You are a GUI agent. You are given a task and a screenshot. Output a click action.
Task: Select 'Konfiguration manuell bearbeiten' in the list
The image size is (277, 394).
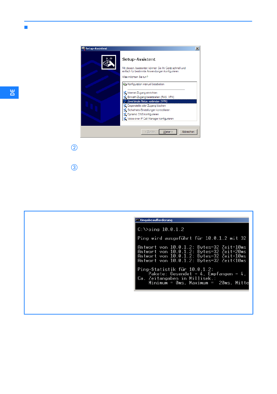click(x=146, y=84)
